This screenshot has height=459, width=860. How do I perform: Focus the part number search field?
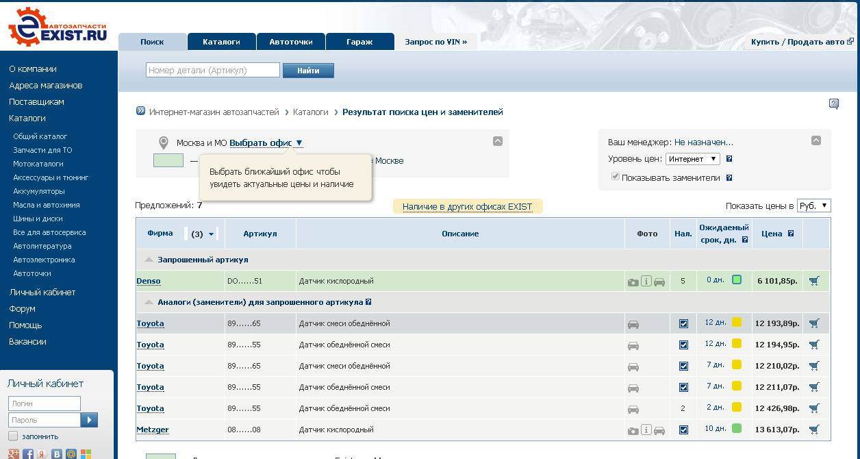(x=212, y=70)
